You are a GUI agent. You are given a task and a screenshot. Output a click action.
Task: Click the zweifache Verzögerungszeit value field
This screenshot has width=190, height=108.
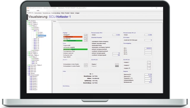[x=116, y=55]
